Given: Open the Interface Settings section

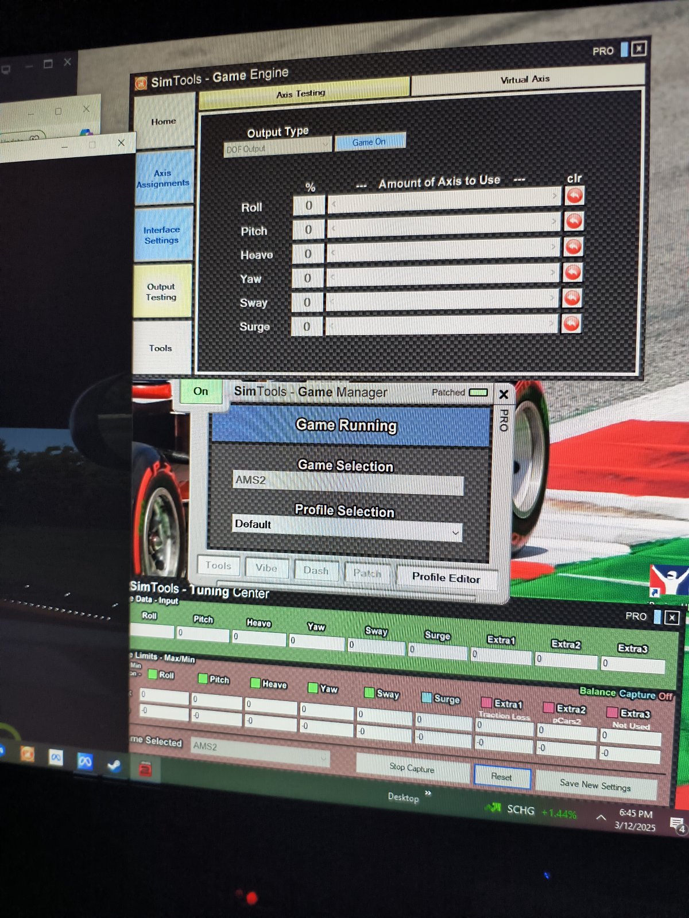Looking at the screenshot, I should tap(162, 235).
